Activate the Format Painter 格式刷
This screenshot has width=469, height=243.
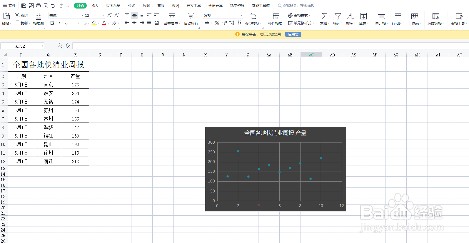pyautogui.click(x=39, y=19)
